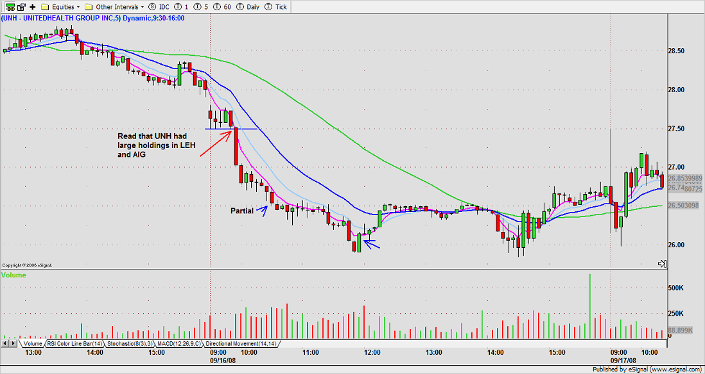
Task: Select the IDC symbol button
Action: pyautogui.click(x=159, y=7)
